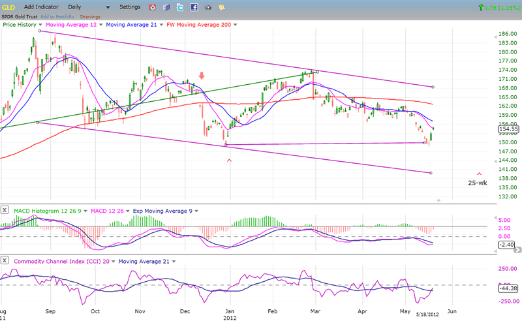Click the GLD ticker symbol
The height and width of the screenshot is (321, 522).
point(9,7)
